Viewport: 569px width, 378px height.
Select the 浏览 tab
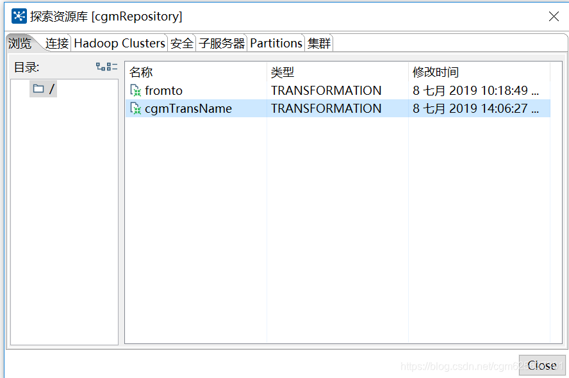(19, 43)
